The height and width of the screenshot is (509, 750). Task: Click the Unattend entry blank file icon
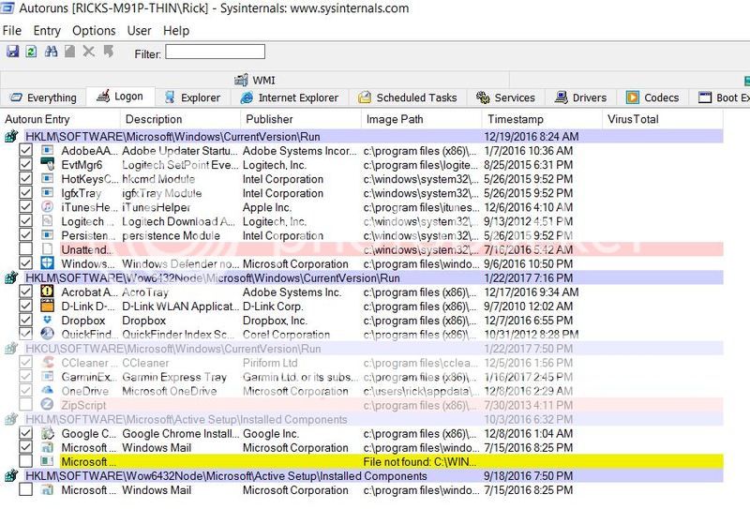[48, 249]
